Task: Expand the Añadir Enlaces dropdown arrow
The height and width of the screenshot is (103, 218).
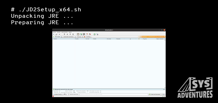Action: click(63, 95)
